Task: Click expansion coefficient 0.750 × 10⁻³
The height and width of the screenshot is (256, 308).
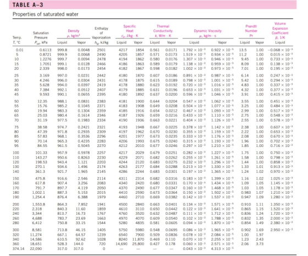Action: point(282,153)
